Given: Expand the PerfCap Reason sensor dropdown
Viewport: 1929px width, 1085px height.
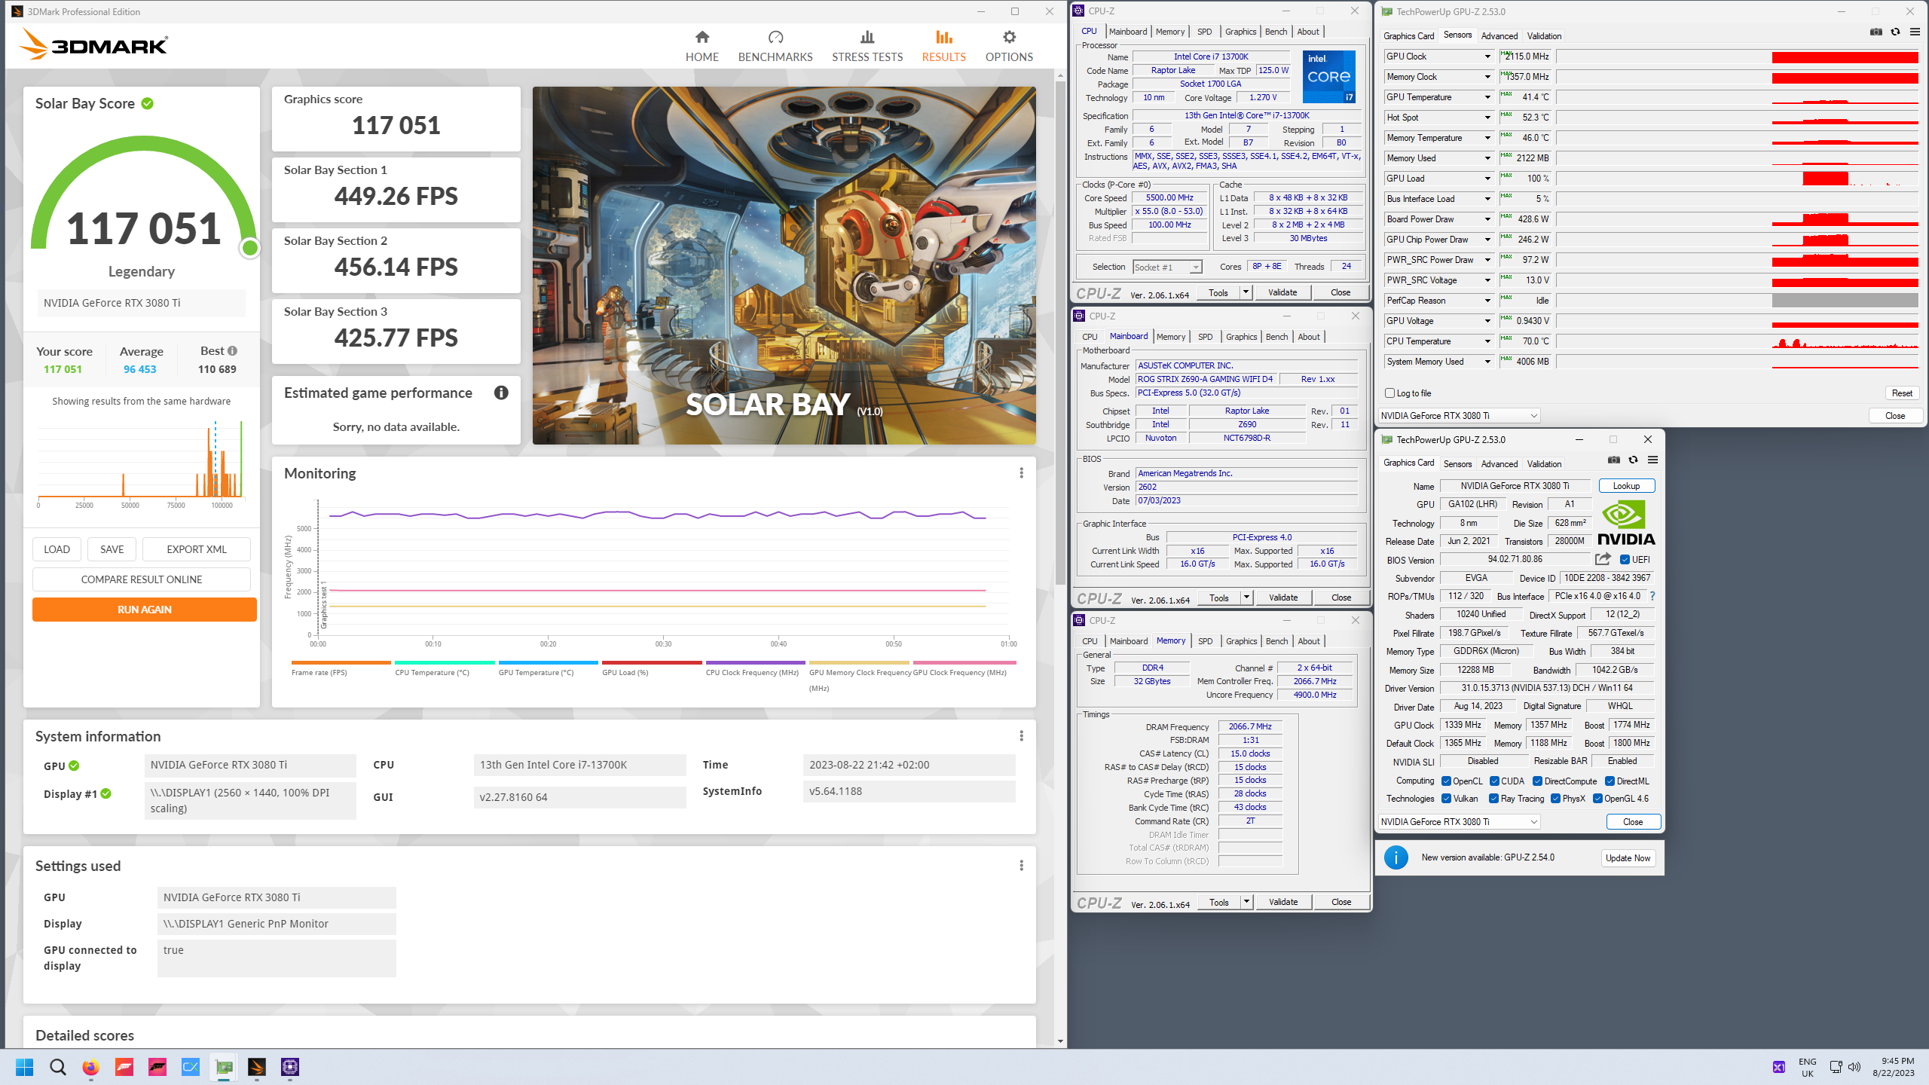Looking at the screenshot, I should pyautogui.click(x=1487, y=301).
